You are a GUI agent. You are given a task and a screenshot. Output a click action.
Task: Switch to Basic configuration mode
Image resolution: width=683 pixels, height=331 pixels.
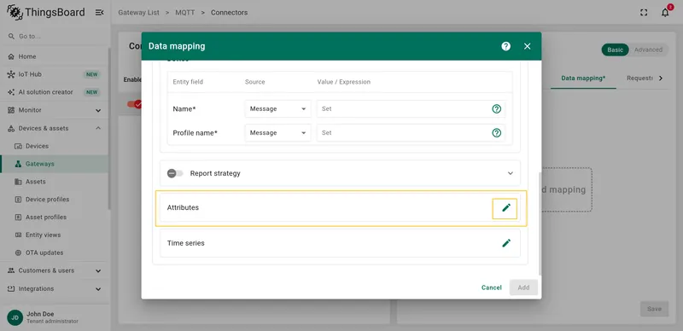[615, 49]
